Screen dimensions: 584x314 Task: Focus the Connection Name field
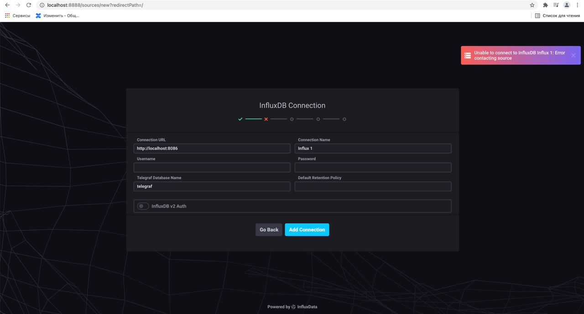(373, 148)
